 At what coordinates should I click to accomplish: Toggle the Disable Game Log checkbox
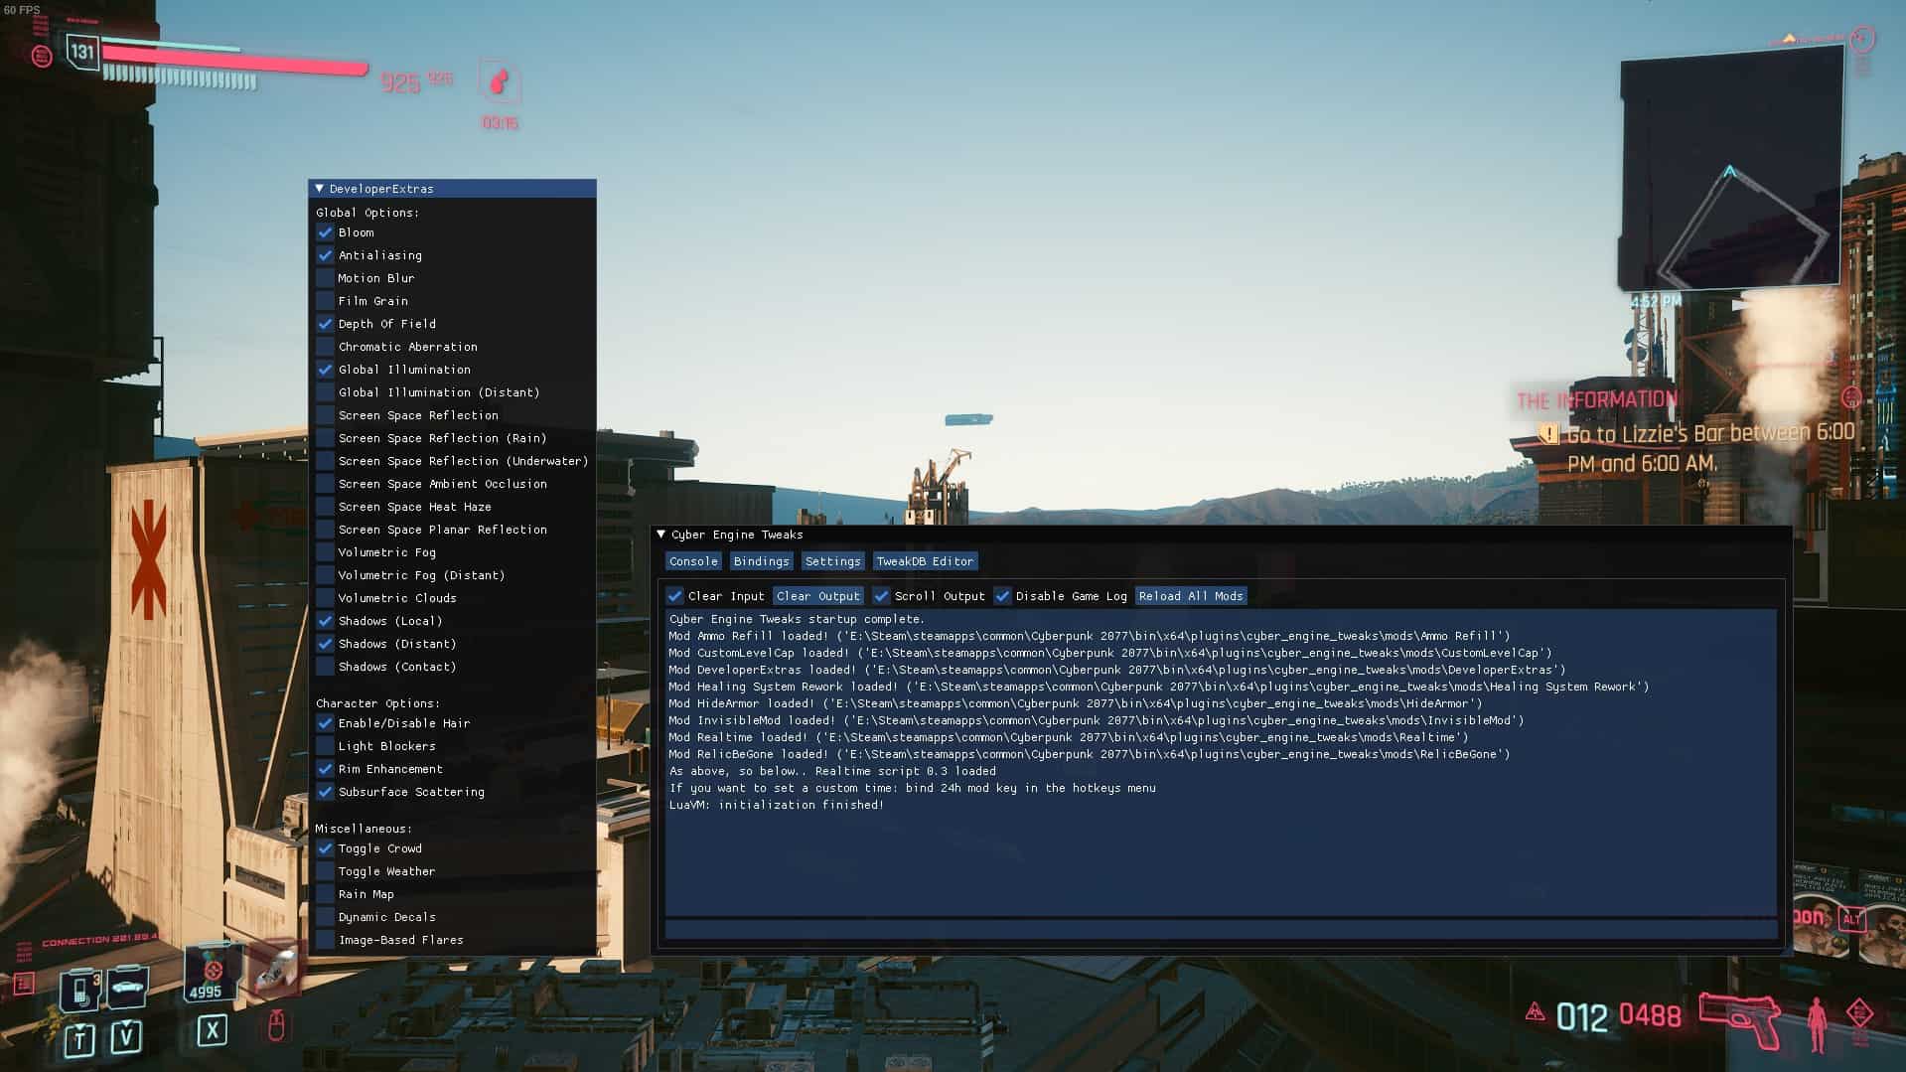point(1002,596)
